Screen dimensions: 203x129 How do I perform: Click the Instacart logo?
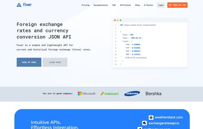point(109,94)
